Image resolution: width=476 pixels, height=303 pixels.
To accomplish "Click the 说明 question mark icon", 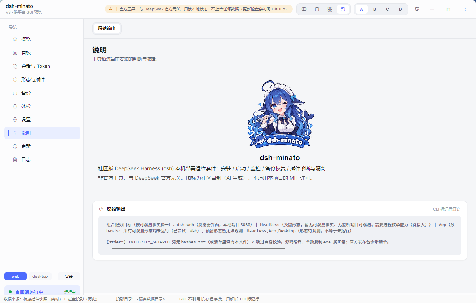I will (x=15, y=133).
